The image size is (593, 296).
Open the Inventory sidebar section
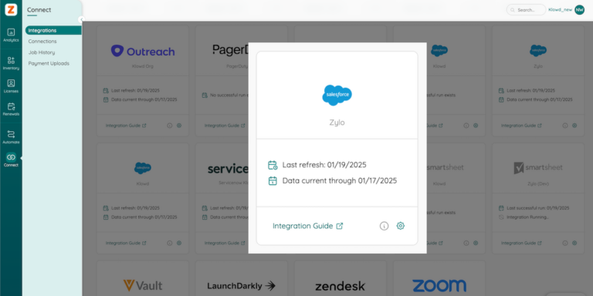pos(11,63)
